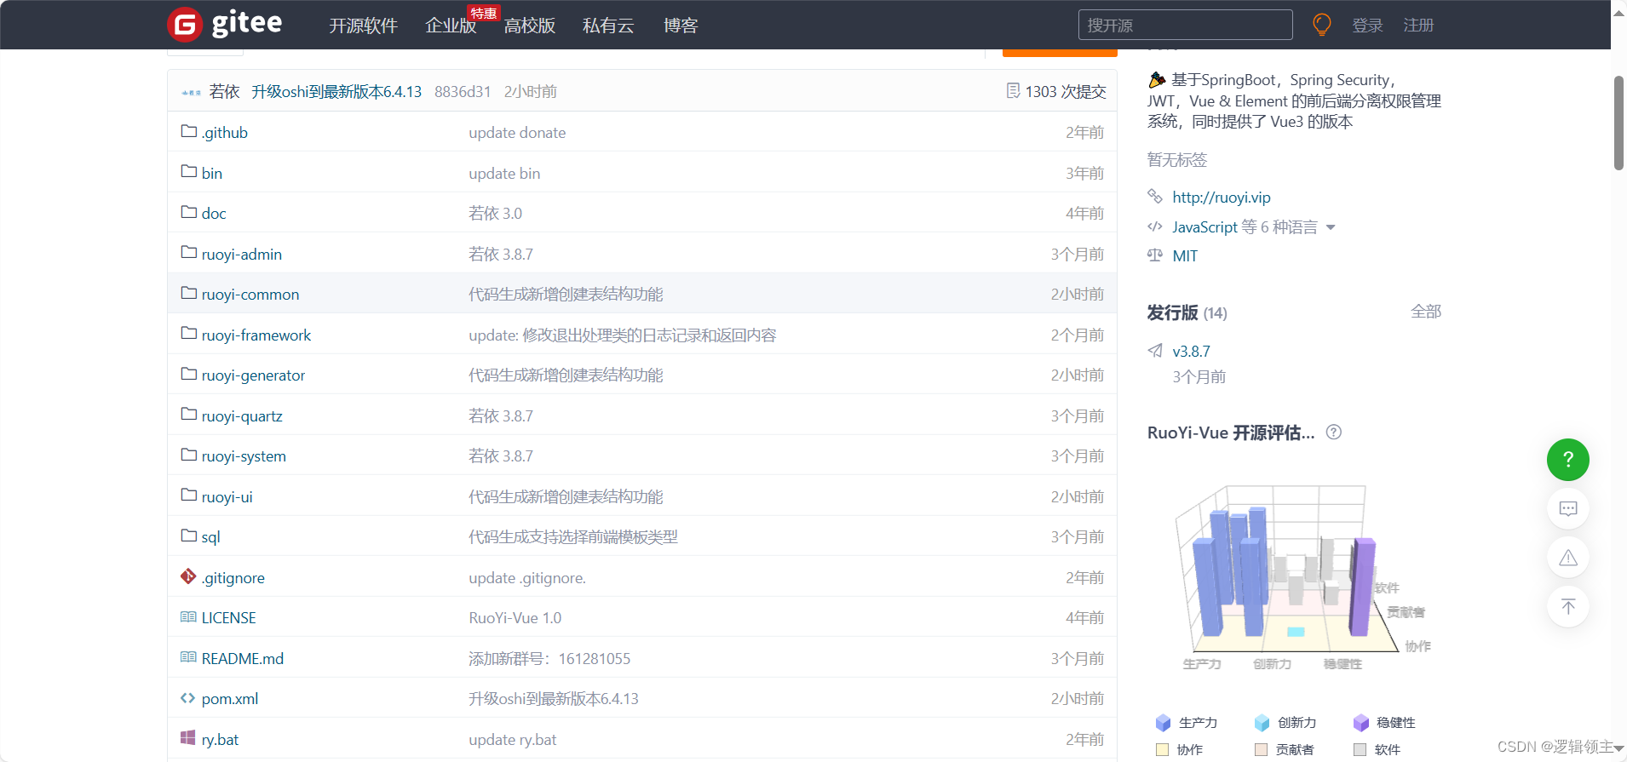Click commit message update: 修改退出处理类的日志记录和返回内容
The width and height of the screenshot is (1627, 762).
pyautogui.click(x=623, y=335)
